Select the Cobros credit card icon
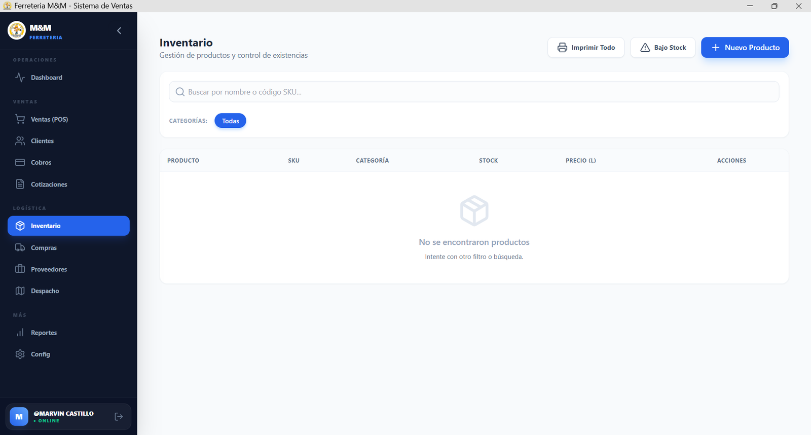 point(20,162)
